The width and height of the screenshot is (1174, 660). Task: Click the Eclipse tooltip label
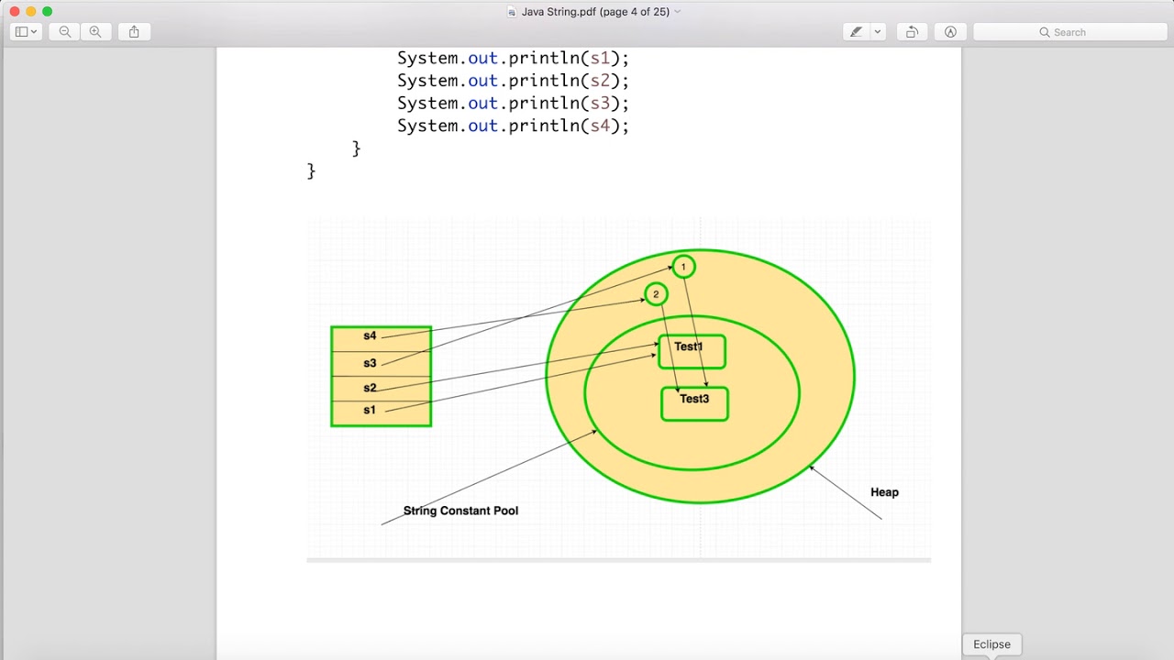pos(991,644)
